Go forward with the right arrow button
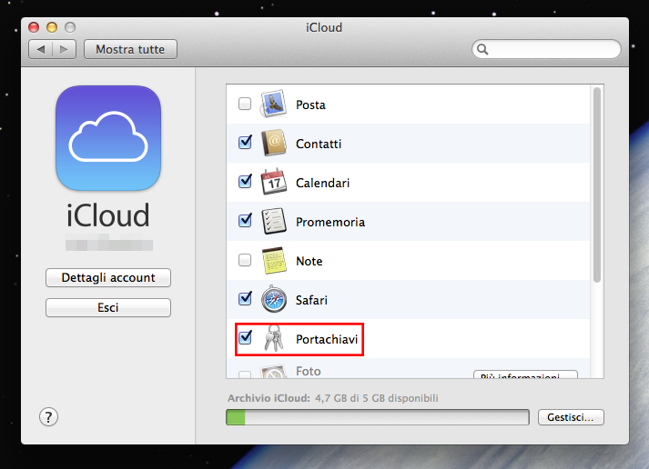649x469 pixels. (64, 50)
